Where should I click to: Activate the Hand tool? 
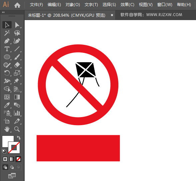pyautogui.click(x=7, y=129)
